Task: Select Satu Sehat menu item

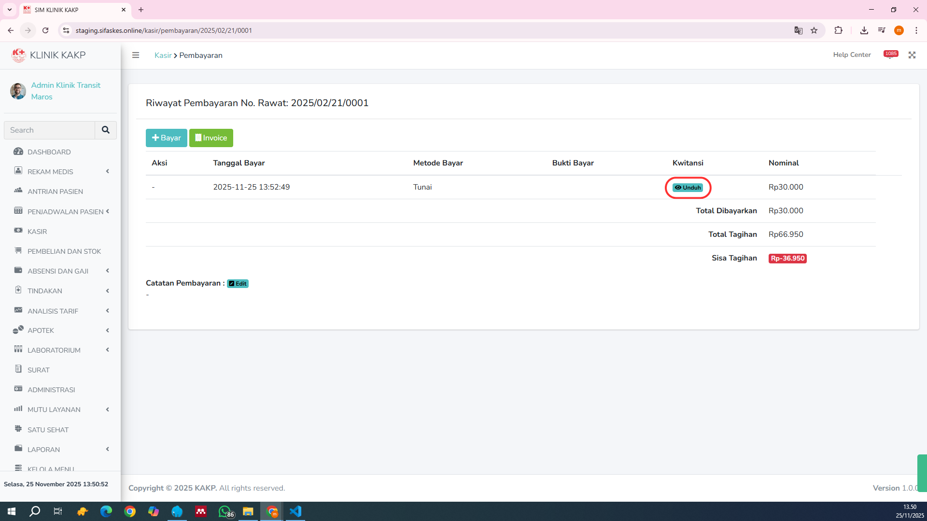Action: pos(48,430)
